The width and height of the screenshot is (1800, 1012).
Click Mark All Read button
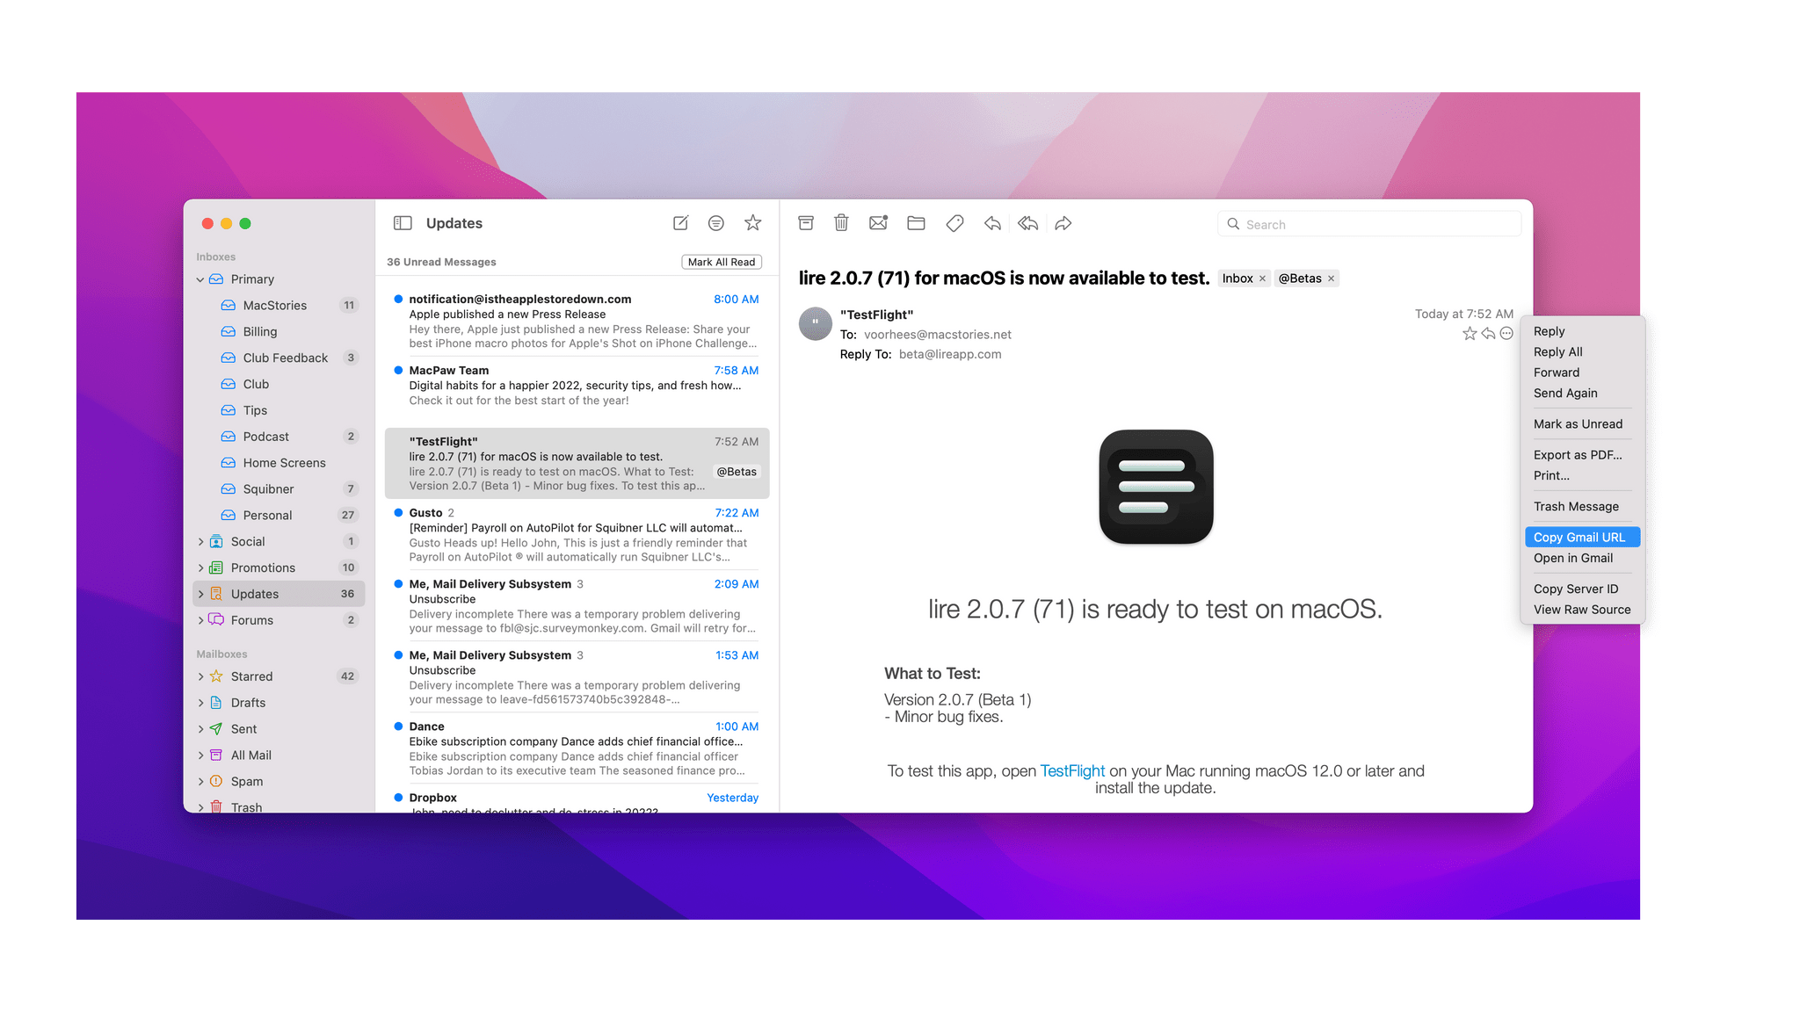coord(722,261)
